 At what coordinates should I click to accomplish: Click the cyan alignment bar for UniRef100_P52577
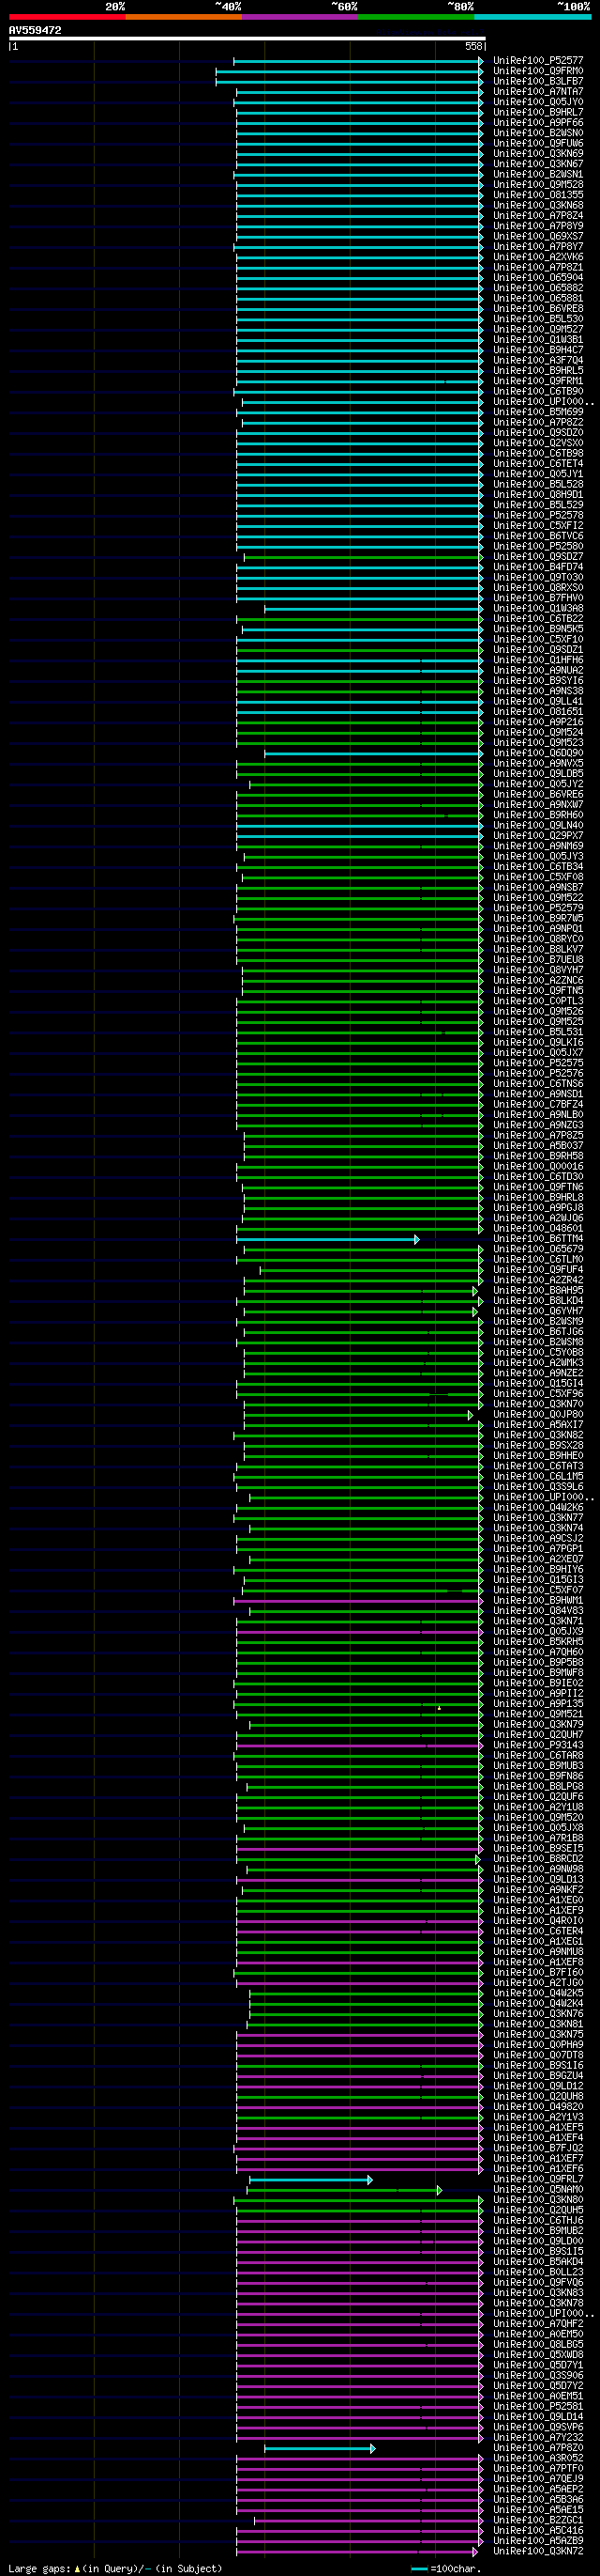coord(357,61)
